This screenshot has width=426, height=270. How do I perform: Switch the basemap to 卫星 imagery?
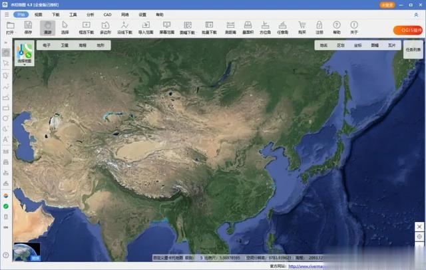65,45
